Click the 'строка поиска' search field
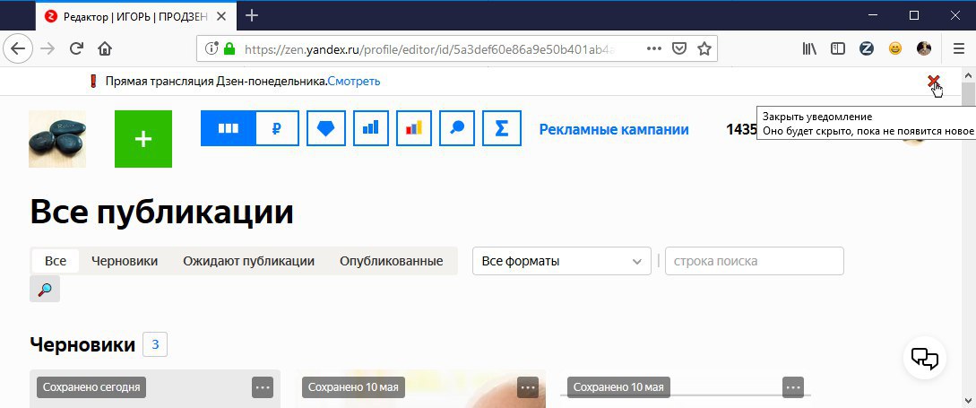Viewport: 976px width, 408px height. (755, 261)
